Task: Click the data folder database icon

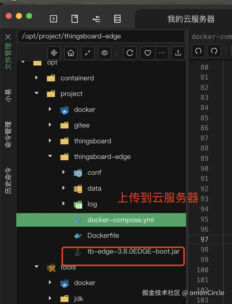Action: pos(78,189)
